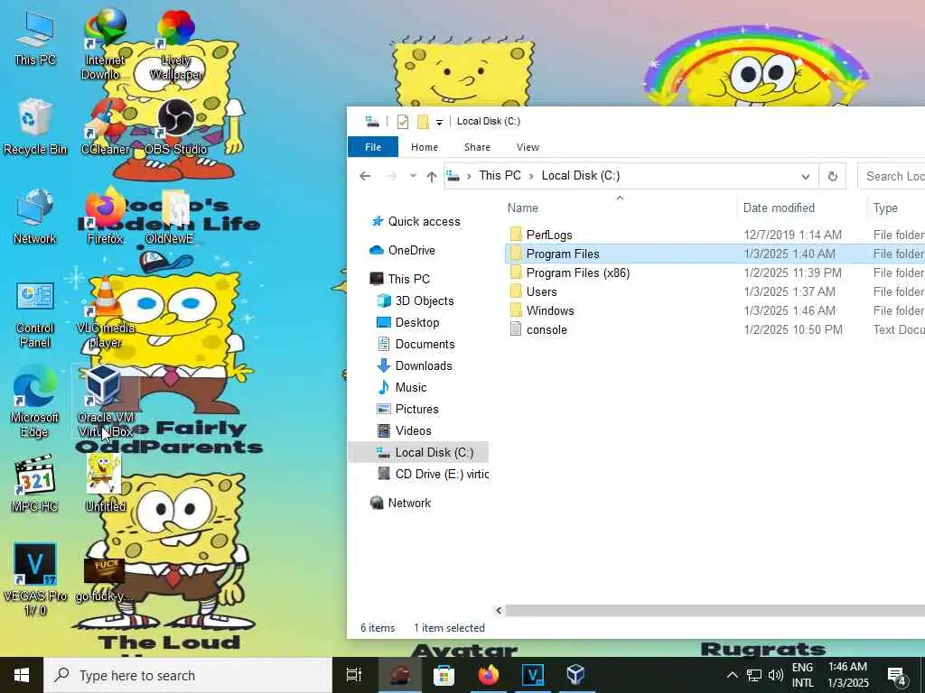Viewport: 925px width, 693px height.
Task: Select the Network desktop icon
Action: tap(35, 217)
